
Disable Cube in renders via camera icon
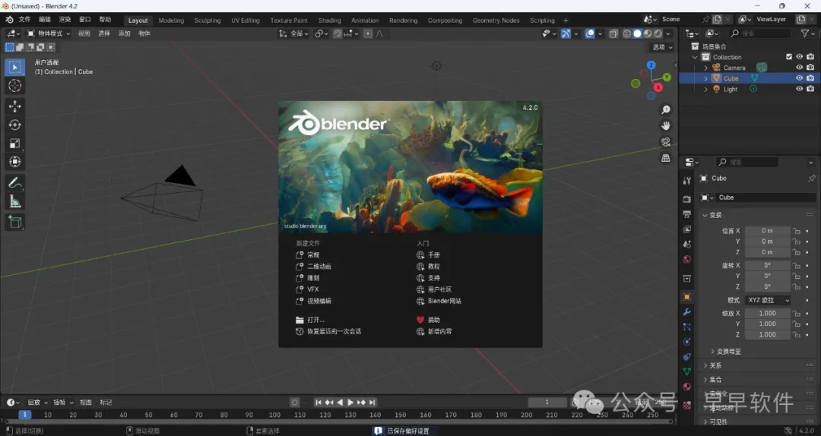[810, 78]
